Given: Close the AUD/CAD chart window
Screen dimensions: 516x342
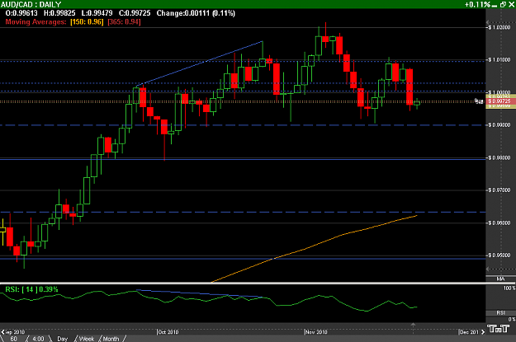Looking at the screenshot, I should coord(511,5).
